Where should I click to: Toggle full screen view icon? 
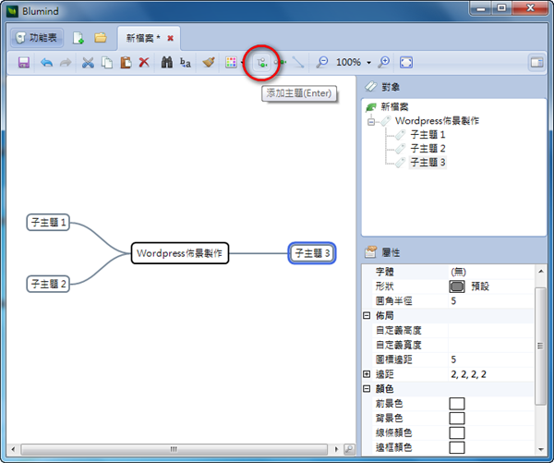[x=406, y=62]
